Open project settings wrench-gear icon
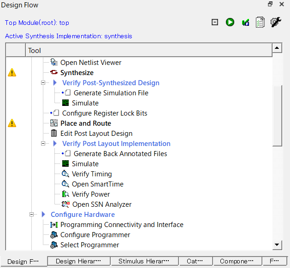The image size is (290, 268). (276, 22)
